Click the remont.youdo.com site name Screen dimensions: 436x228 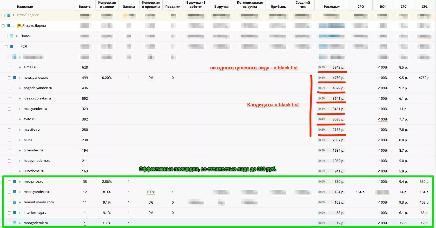38,202
